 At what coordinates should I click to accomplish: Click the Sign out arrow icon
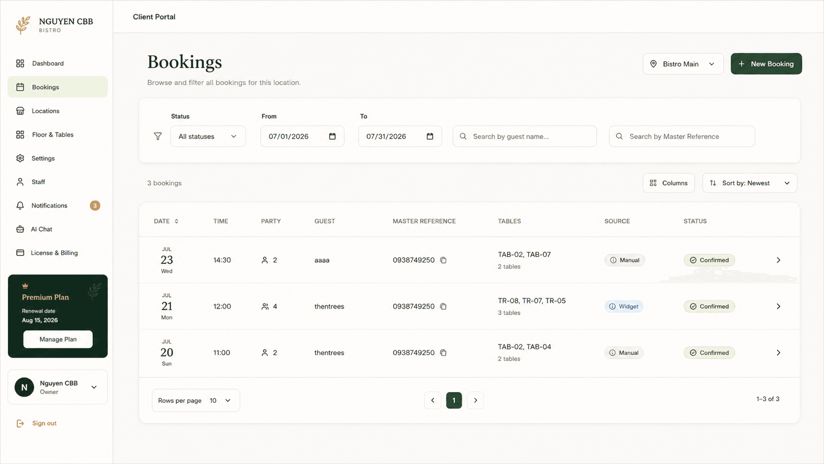click(x=20, y=424)
